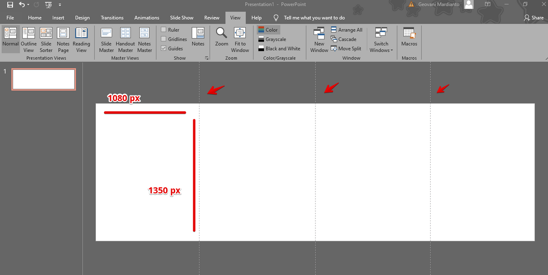The image size is (548, 275).
Task: Switch to Outline View
Action: click(x=29, y=39)
